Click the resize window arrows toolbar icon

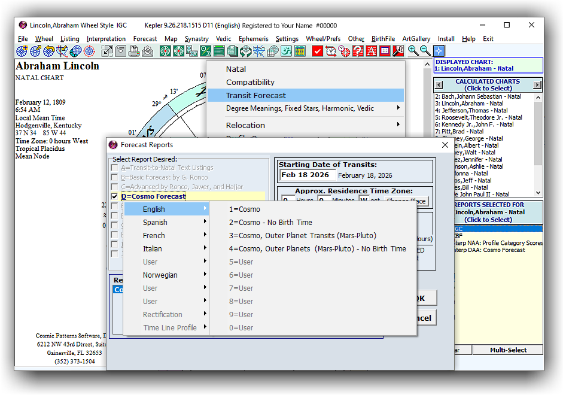click(107, 51)
